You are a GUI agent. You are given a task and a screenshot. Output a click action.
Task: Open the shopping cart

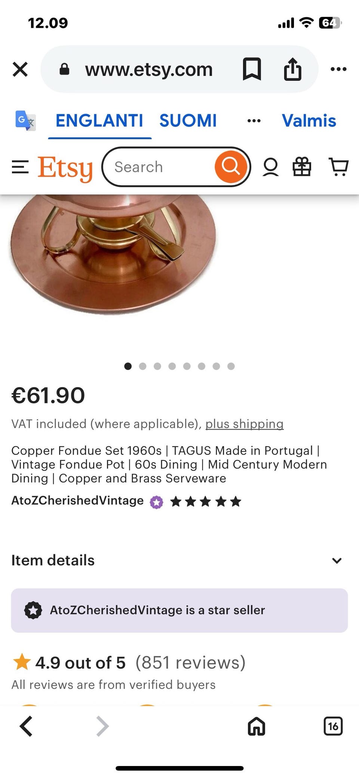point(338,167)
